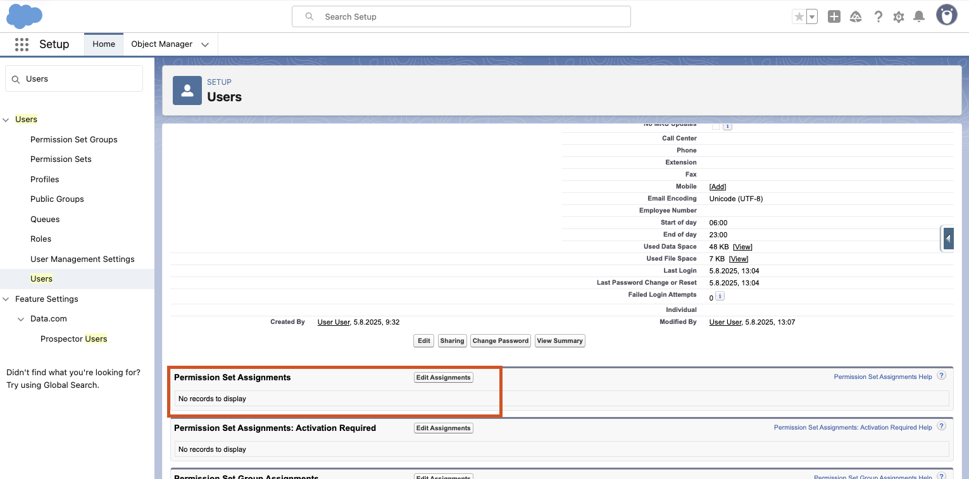Click Edit Assignments for Permission Set Assignments
This screenshot has height=479, width=969.
[444, 378]
